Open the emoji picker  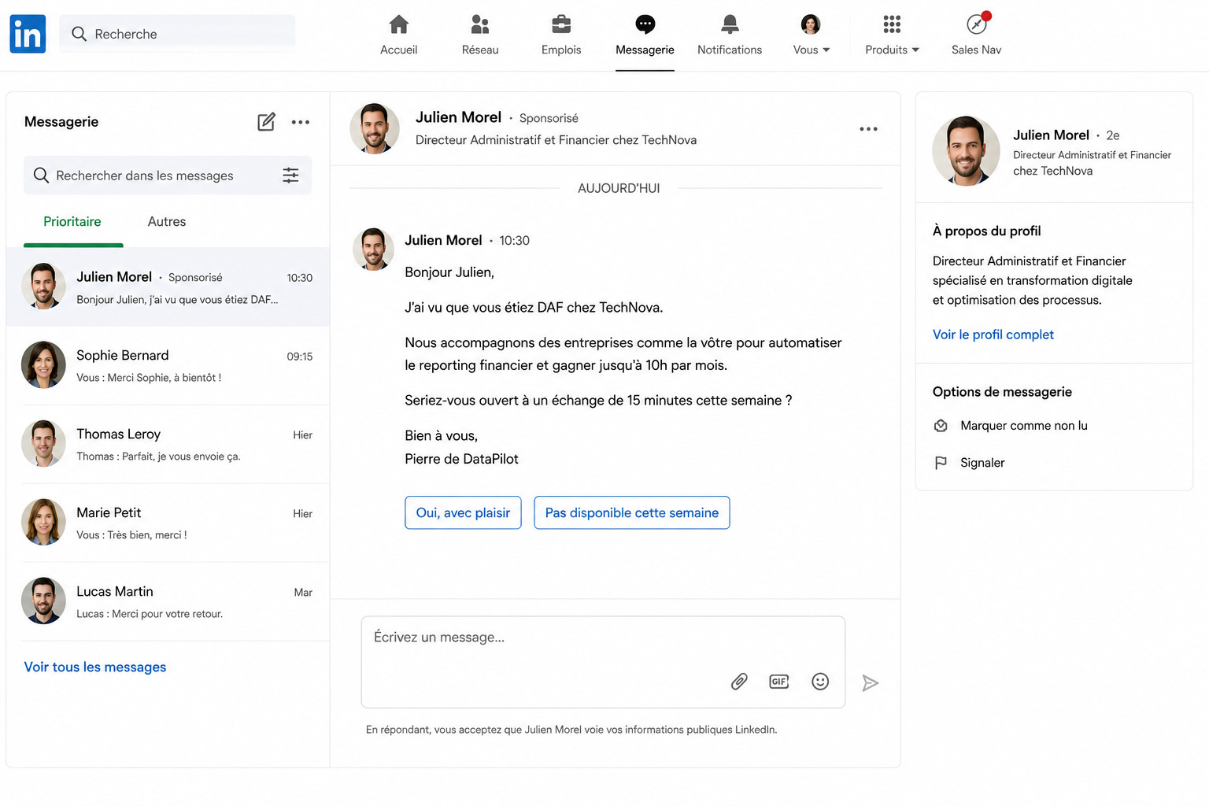(x=820, y=682)
